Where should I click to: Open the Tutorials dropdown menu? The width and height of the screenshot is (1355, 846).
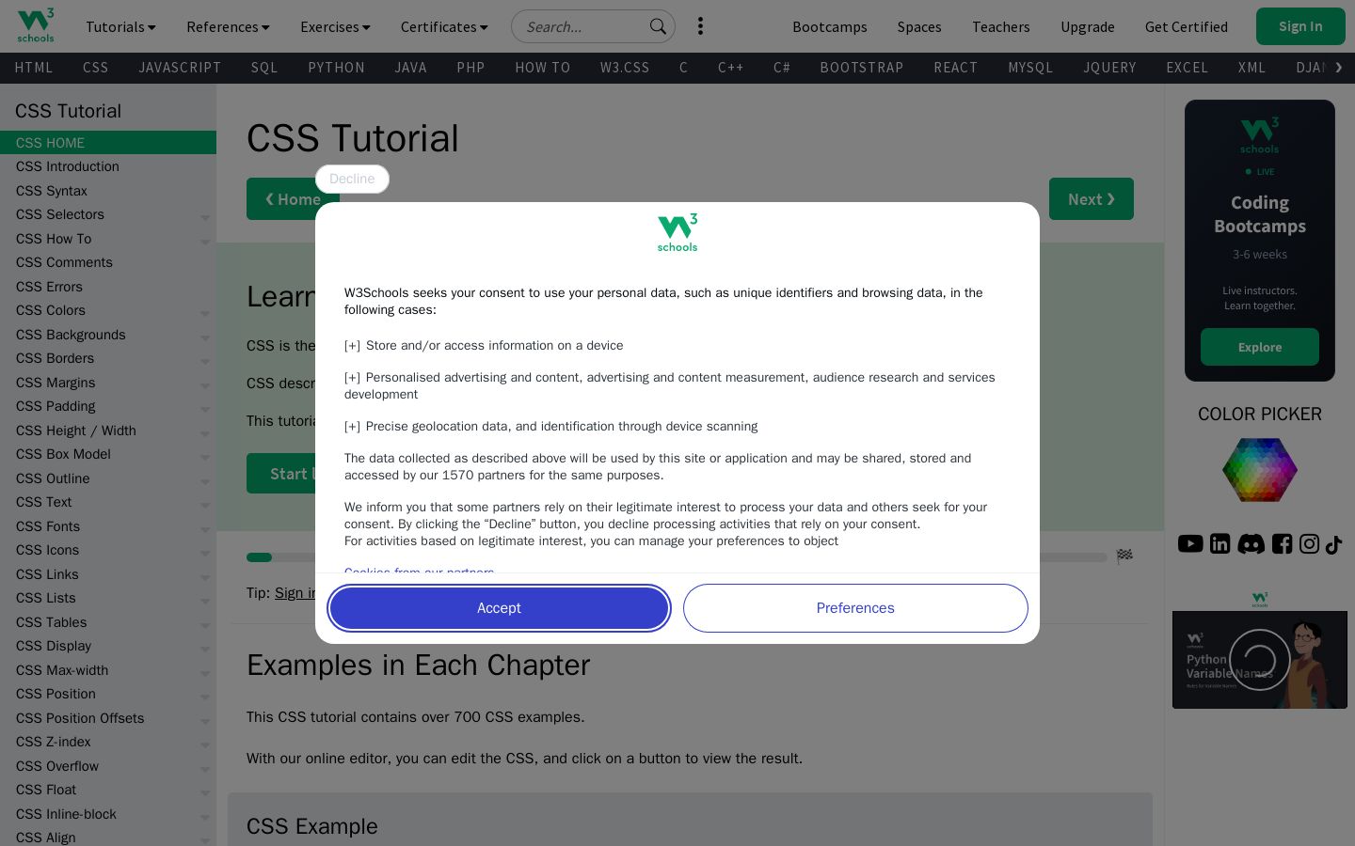120,26
